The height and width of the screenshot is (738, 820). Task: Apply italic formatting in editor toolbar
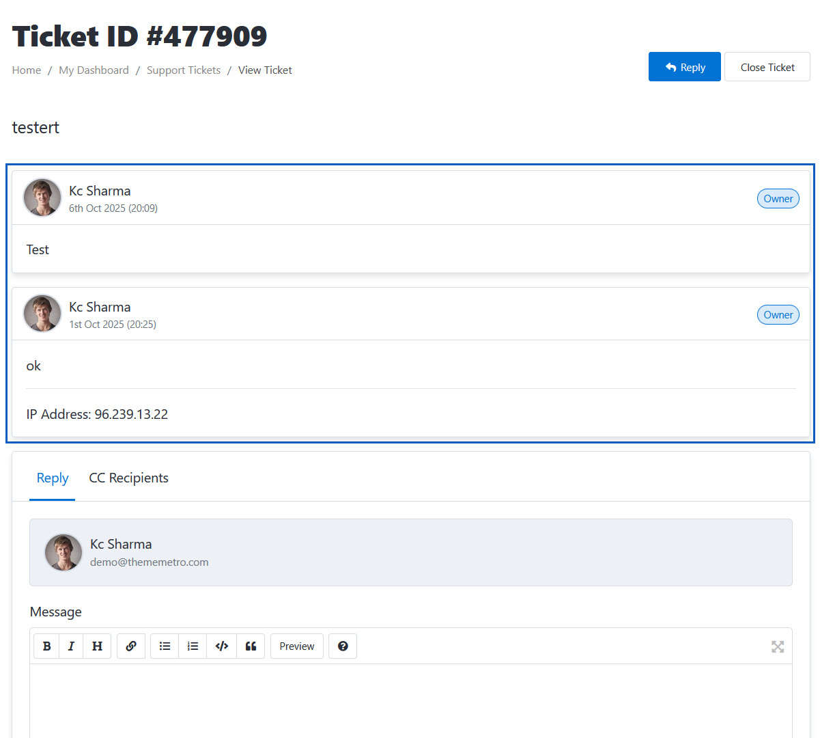71,646
